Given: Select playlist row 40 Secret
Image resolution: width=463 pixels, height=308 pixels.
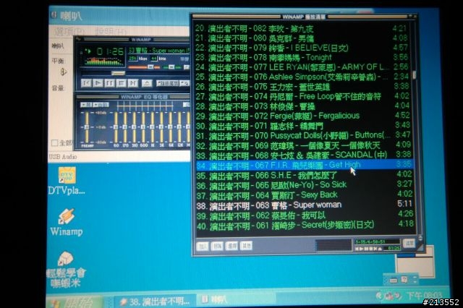Looking at the screenshot, I should [x=304, y=225].
